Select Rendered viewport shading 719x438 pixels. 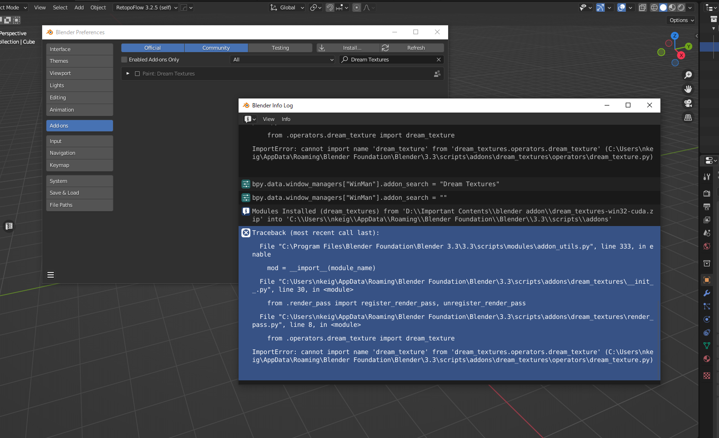(681, 8)
